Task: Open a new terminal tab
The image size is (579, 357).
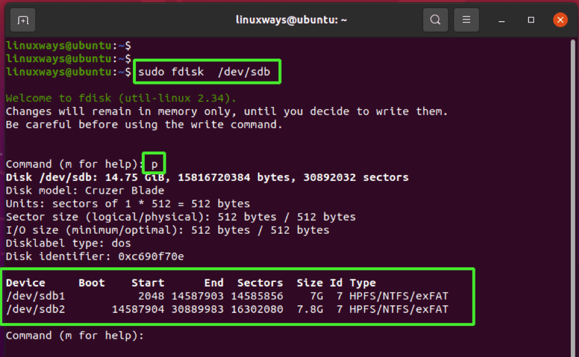Action: coord(22,19)
